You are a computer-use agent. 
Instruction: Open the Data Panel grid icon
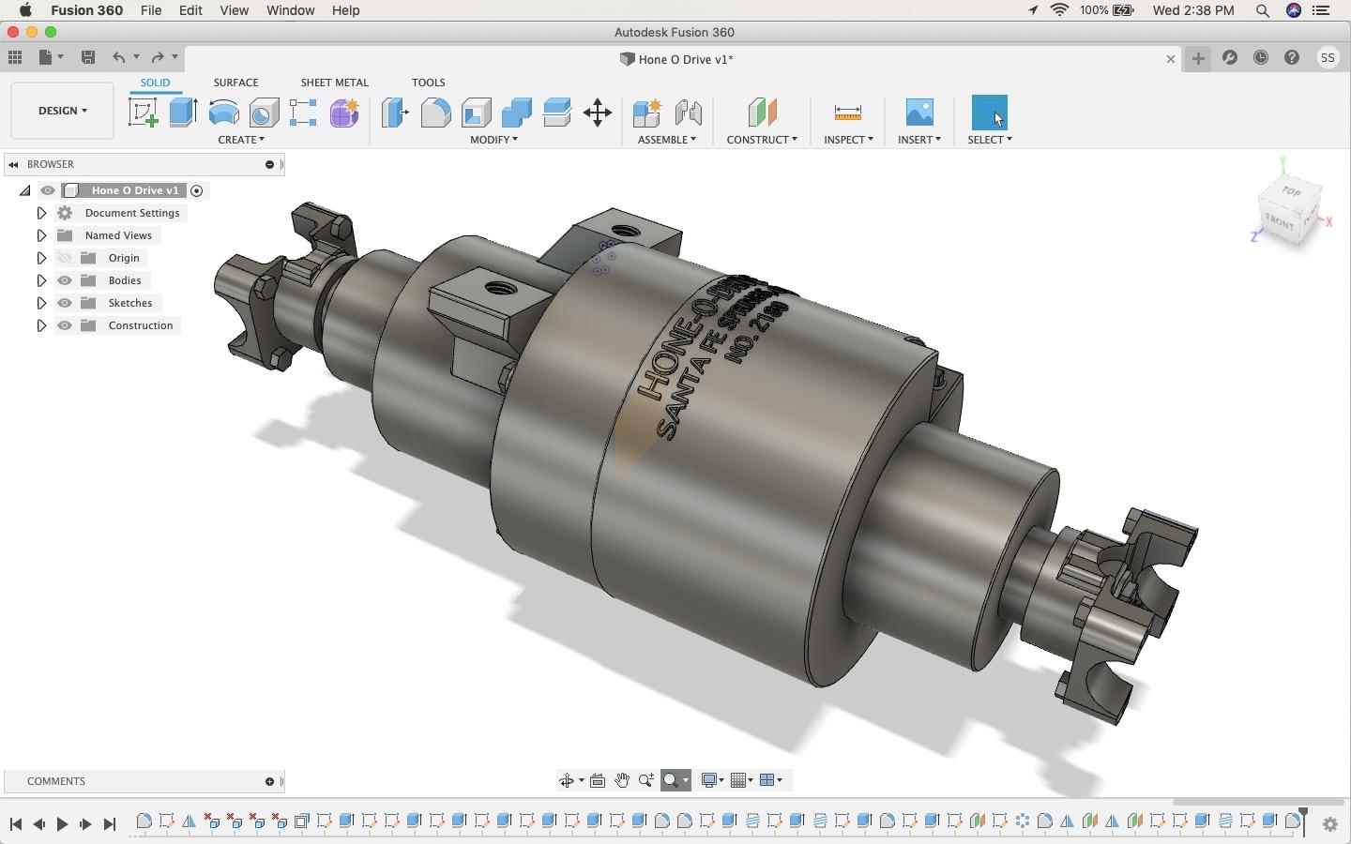tap(15, 58)
